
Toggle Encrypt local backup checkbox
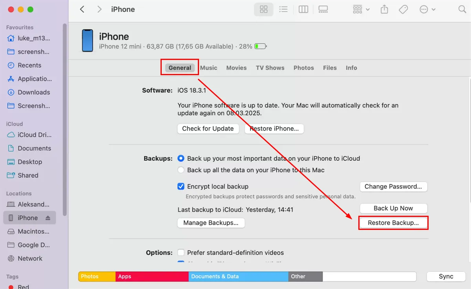click(x=181, y=187)
